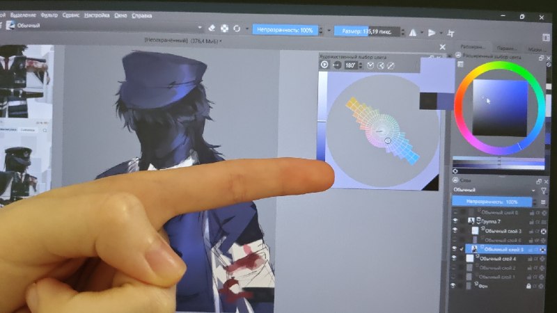Click the lock icon on the Фон layer
Screen dimensions: 557x313
coord(528,286)
